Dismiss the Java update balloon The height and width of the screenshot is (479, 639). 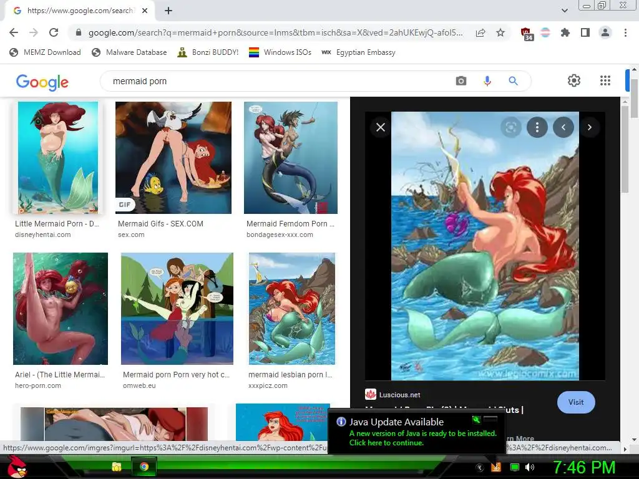pos(490,419)
